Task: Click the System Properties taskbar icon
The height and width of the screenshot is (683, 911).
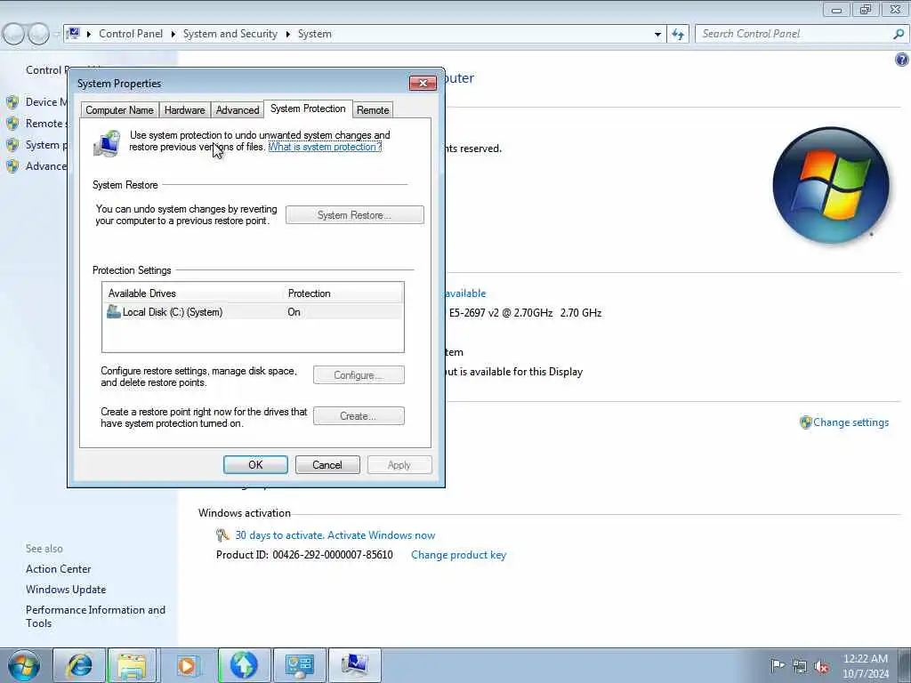Action: (x=354, y=665)
